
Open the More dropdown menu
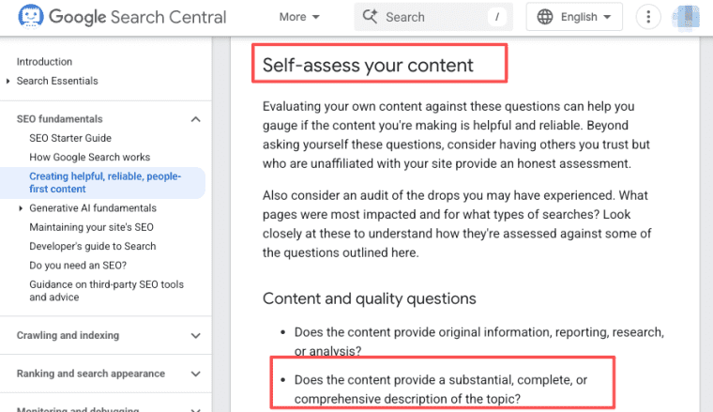point(299,17)
